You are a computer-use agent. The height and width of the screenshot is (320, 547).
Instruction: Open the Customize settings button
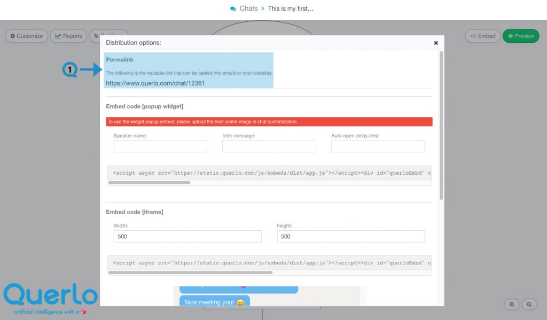[27, 36]
